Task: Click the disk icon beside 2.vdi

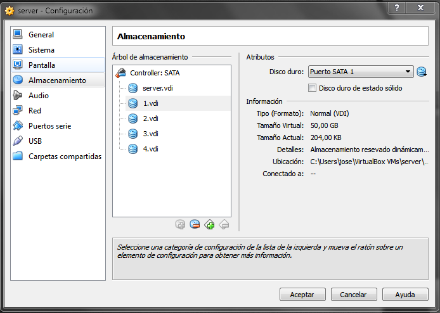Action: tap(133, 118)
